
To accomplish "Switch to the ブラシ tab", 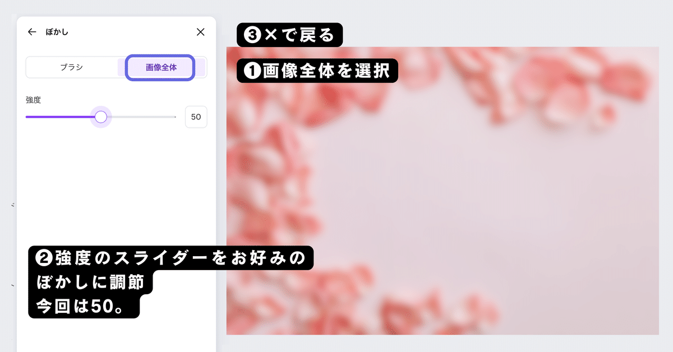I will (x=72, y=67).
